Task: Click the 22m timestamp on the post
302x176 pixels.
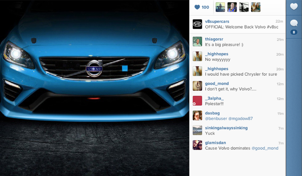Action: point(279,21)
